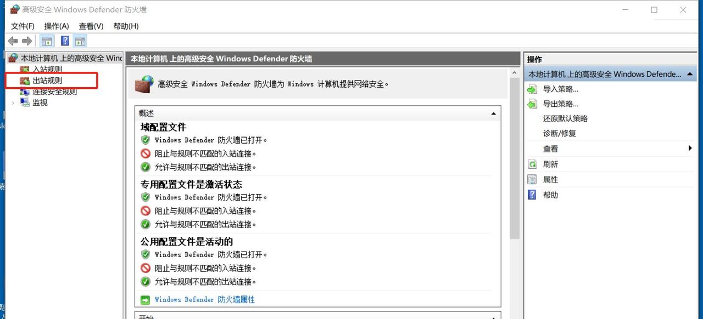The image size is (703, 319).
Task: Select the 连接安全规则 tree node
Action: (x=55, y=92)
